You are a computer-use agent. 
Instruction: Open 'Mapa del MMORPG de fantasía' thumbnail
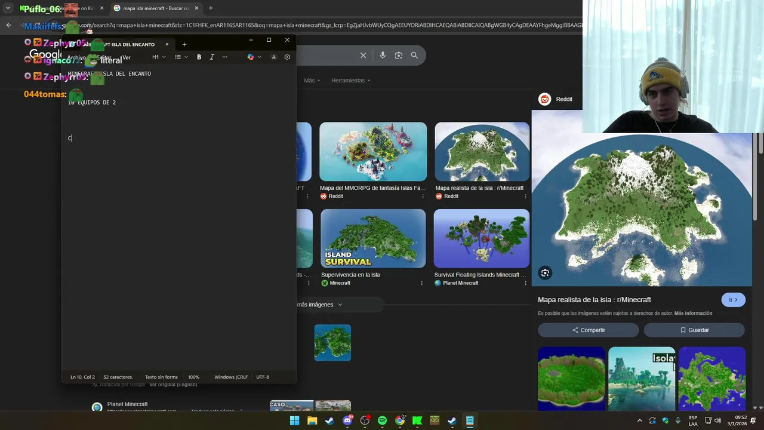373,152
